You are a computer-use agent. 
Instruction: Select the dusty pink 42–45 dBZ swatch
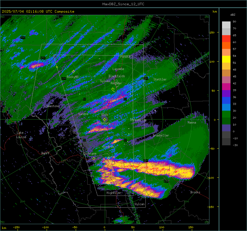(x=226, y=80)
